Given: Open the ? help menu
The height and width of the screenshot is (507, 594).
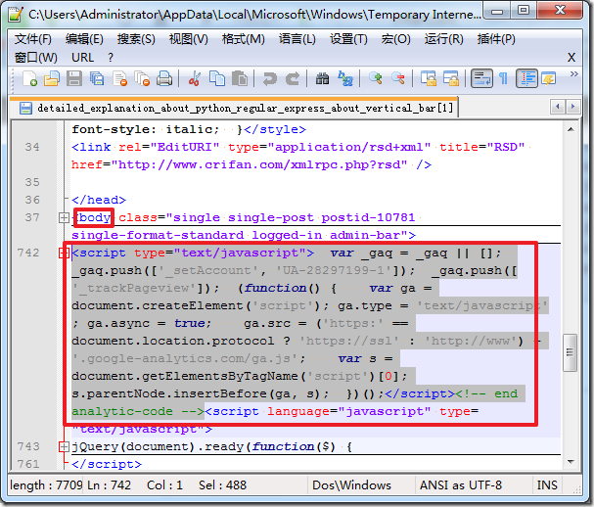Looking at the screenshot, I should pos(111,58).
